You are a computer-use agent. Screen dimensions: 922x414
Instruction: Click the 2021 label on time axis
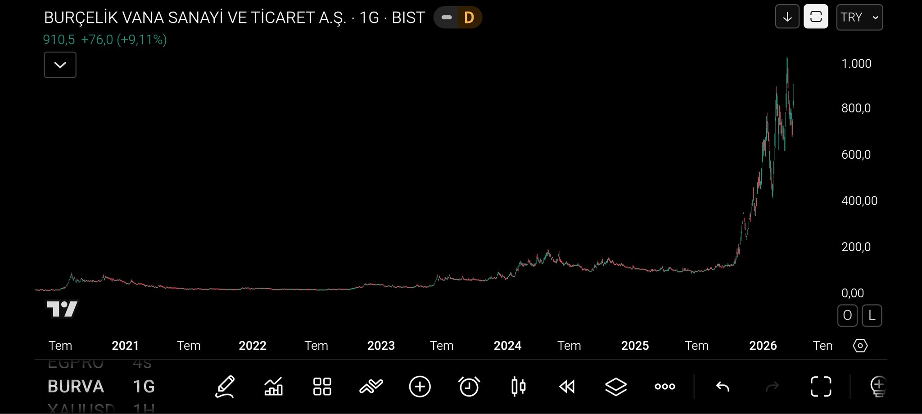[x=125, y=346]
